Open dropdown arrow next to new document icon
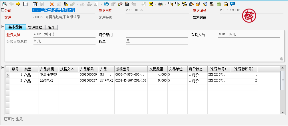The height and width of the screenshot is (126, 288). [30, 4]
